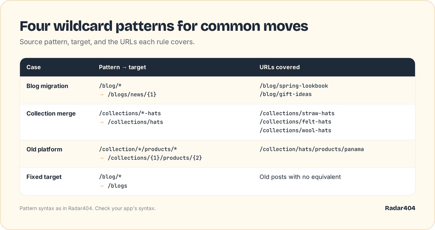Screen dimensions: 435x230
Task: Click the "/collections/felt-hats" URL
Action: (295, 122)
